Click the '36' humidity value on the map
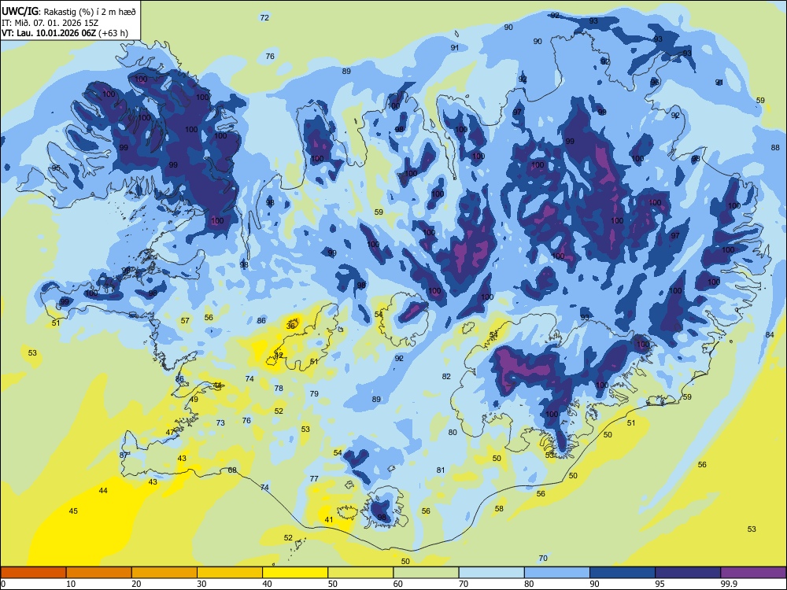 point(290,326)
